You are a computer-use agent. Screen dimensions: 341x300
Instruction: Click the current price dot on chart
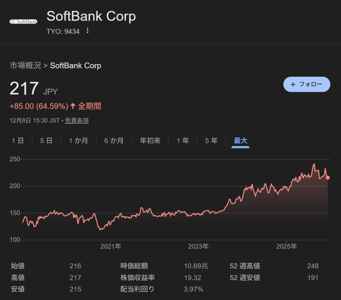[328, 178]
